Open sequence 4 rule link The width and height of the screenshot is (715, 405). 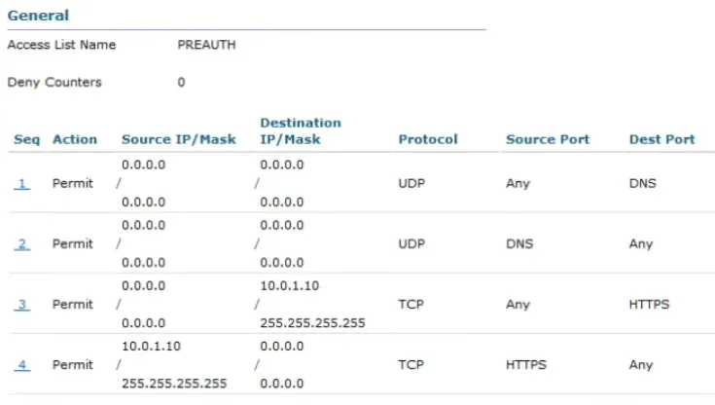[x=22, y=365]
